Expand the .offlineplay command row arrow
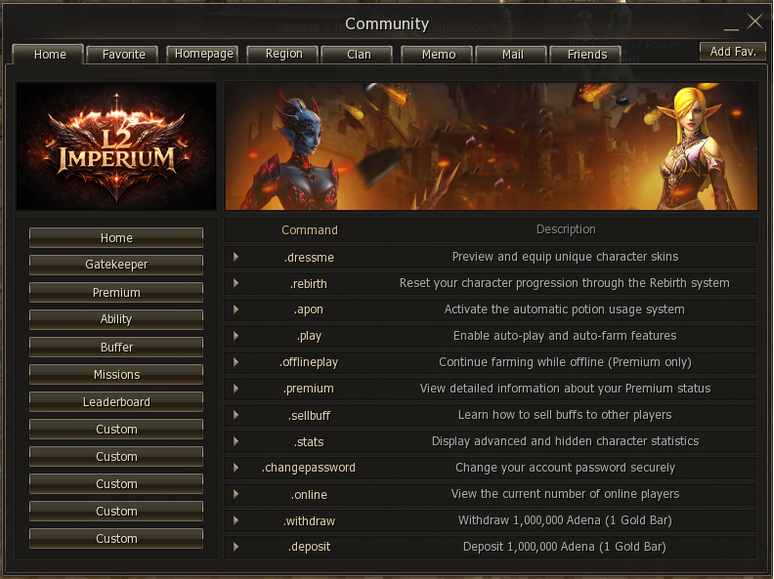Image resolution: width=774 pixels, height=579 pixels. coord(236,362)
